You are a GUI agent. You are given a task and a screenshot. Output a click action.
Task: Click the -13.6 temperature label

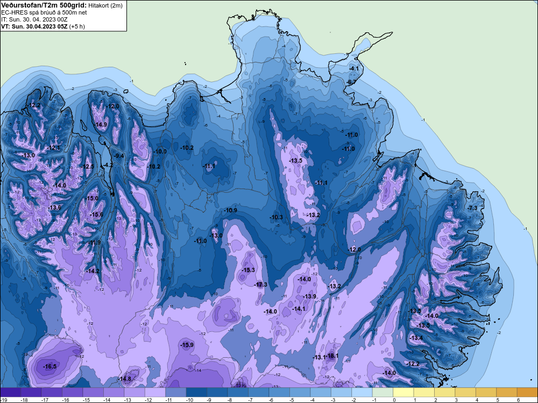[x=55, y=207]
